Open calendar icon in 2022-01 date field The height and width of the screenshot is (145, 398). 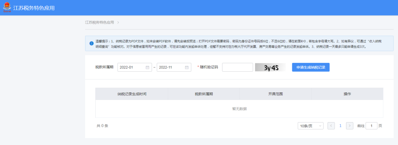pyautogui.click(x=147, y=67)
